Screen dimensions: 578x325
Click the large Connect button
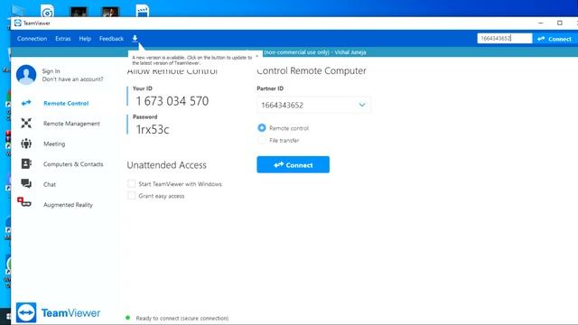click(x=293, y=164)
